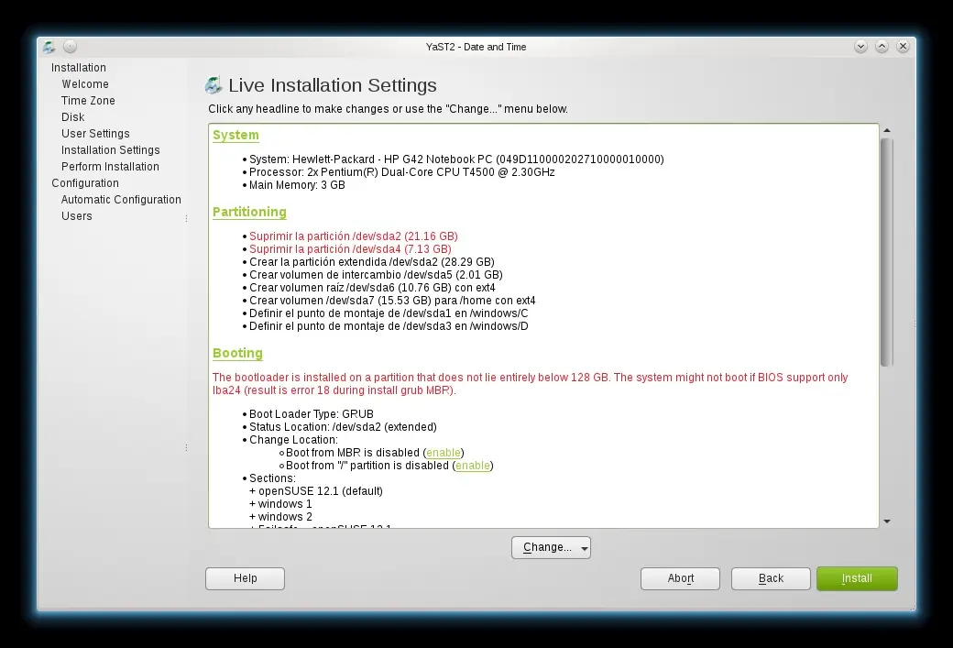Screen dimensions: 953x648
Task: Select Time Zone step in sidebar
Action: (x=88, y=100)
